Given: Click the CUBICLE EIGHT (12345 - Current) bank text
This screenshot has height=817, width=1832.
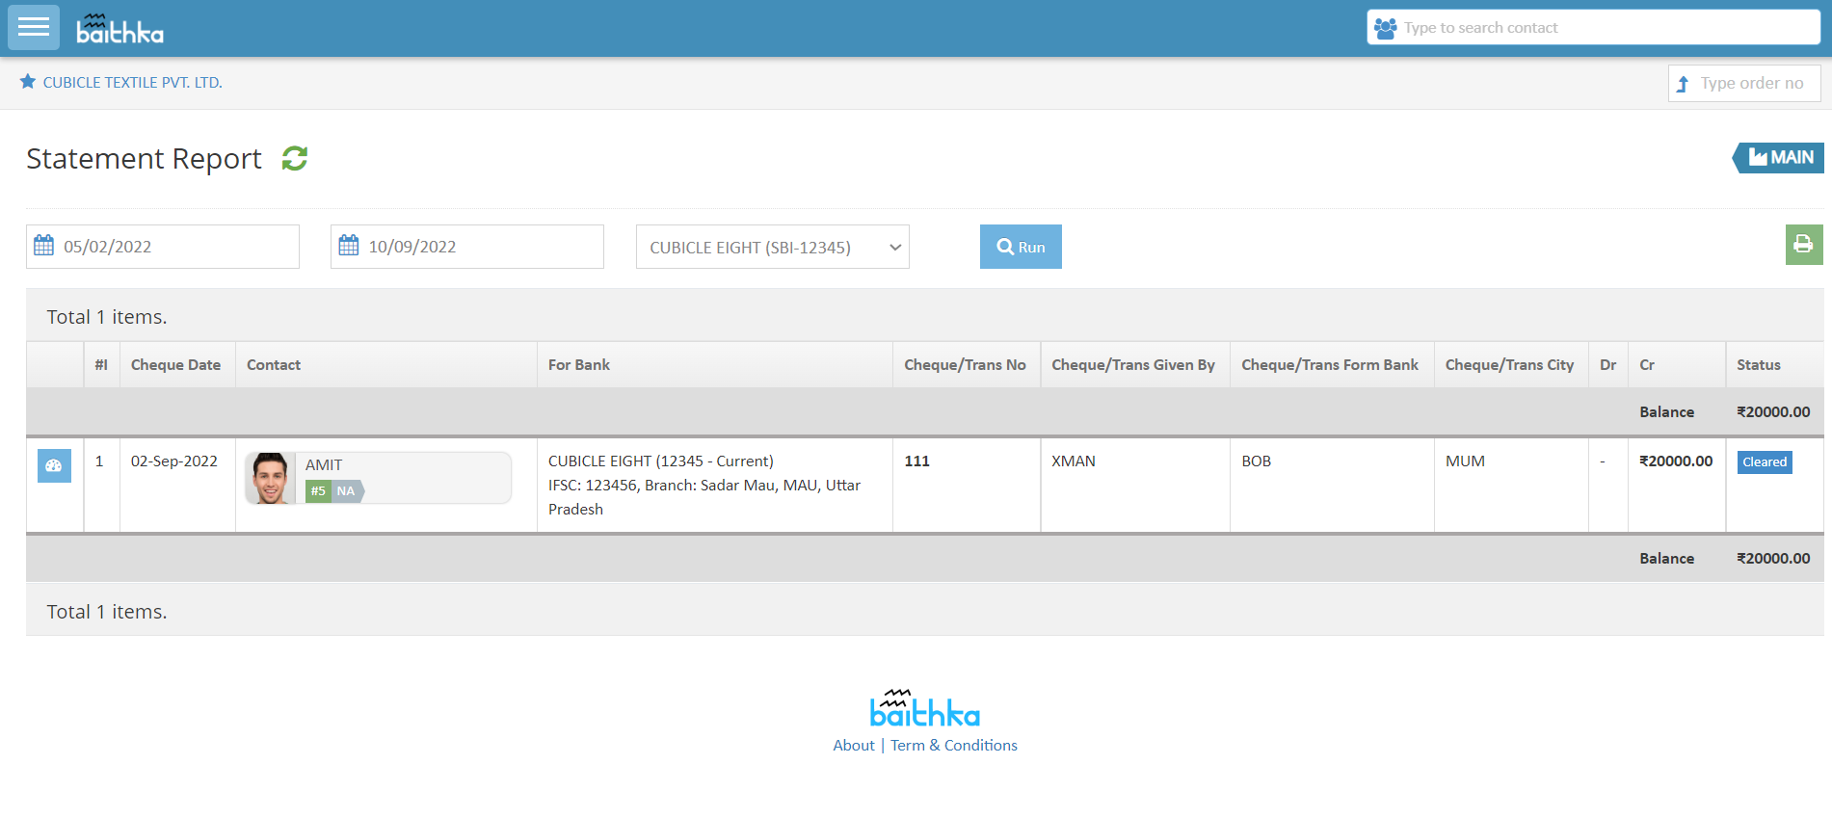Looking at the screenshot, I should [661, 461].
